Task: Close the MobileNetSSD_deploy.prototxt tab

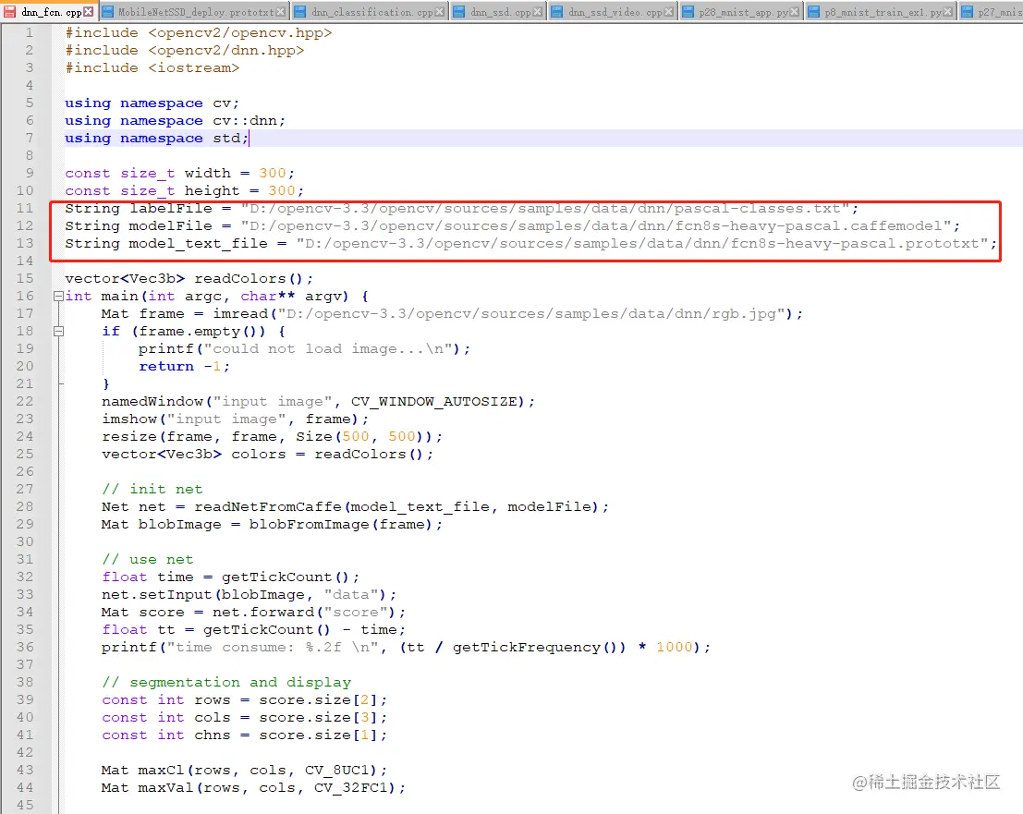Action: coord(281,12)
